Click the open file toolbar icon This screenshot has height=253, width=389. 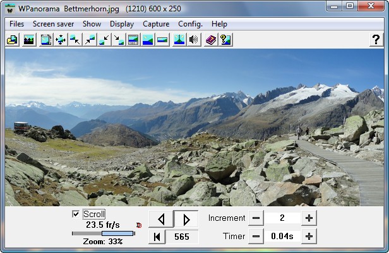point(12,40)
